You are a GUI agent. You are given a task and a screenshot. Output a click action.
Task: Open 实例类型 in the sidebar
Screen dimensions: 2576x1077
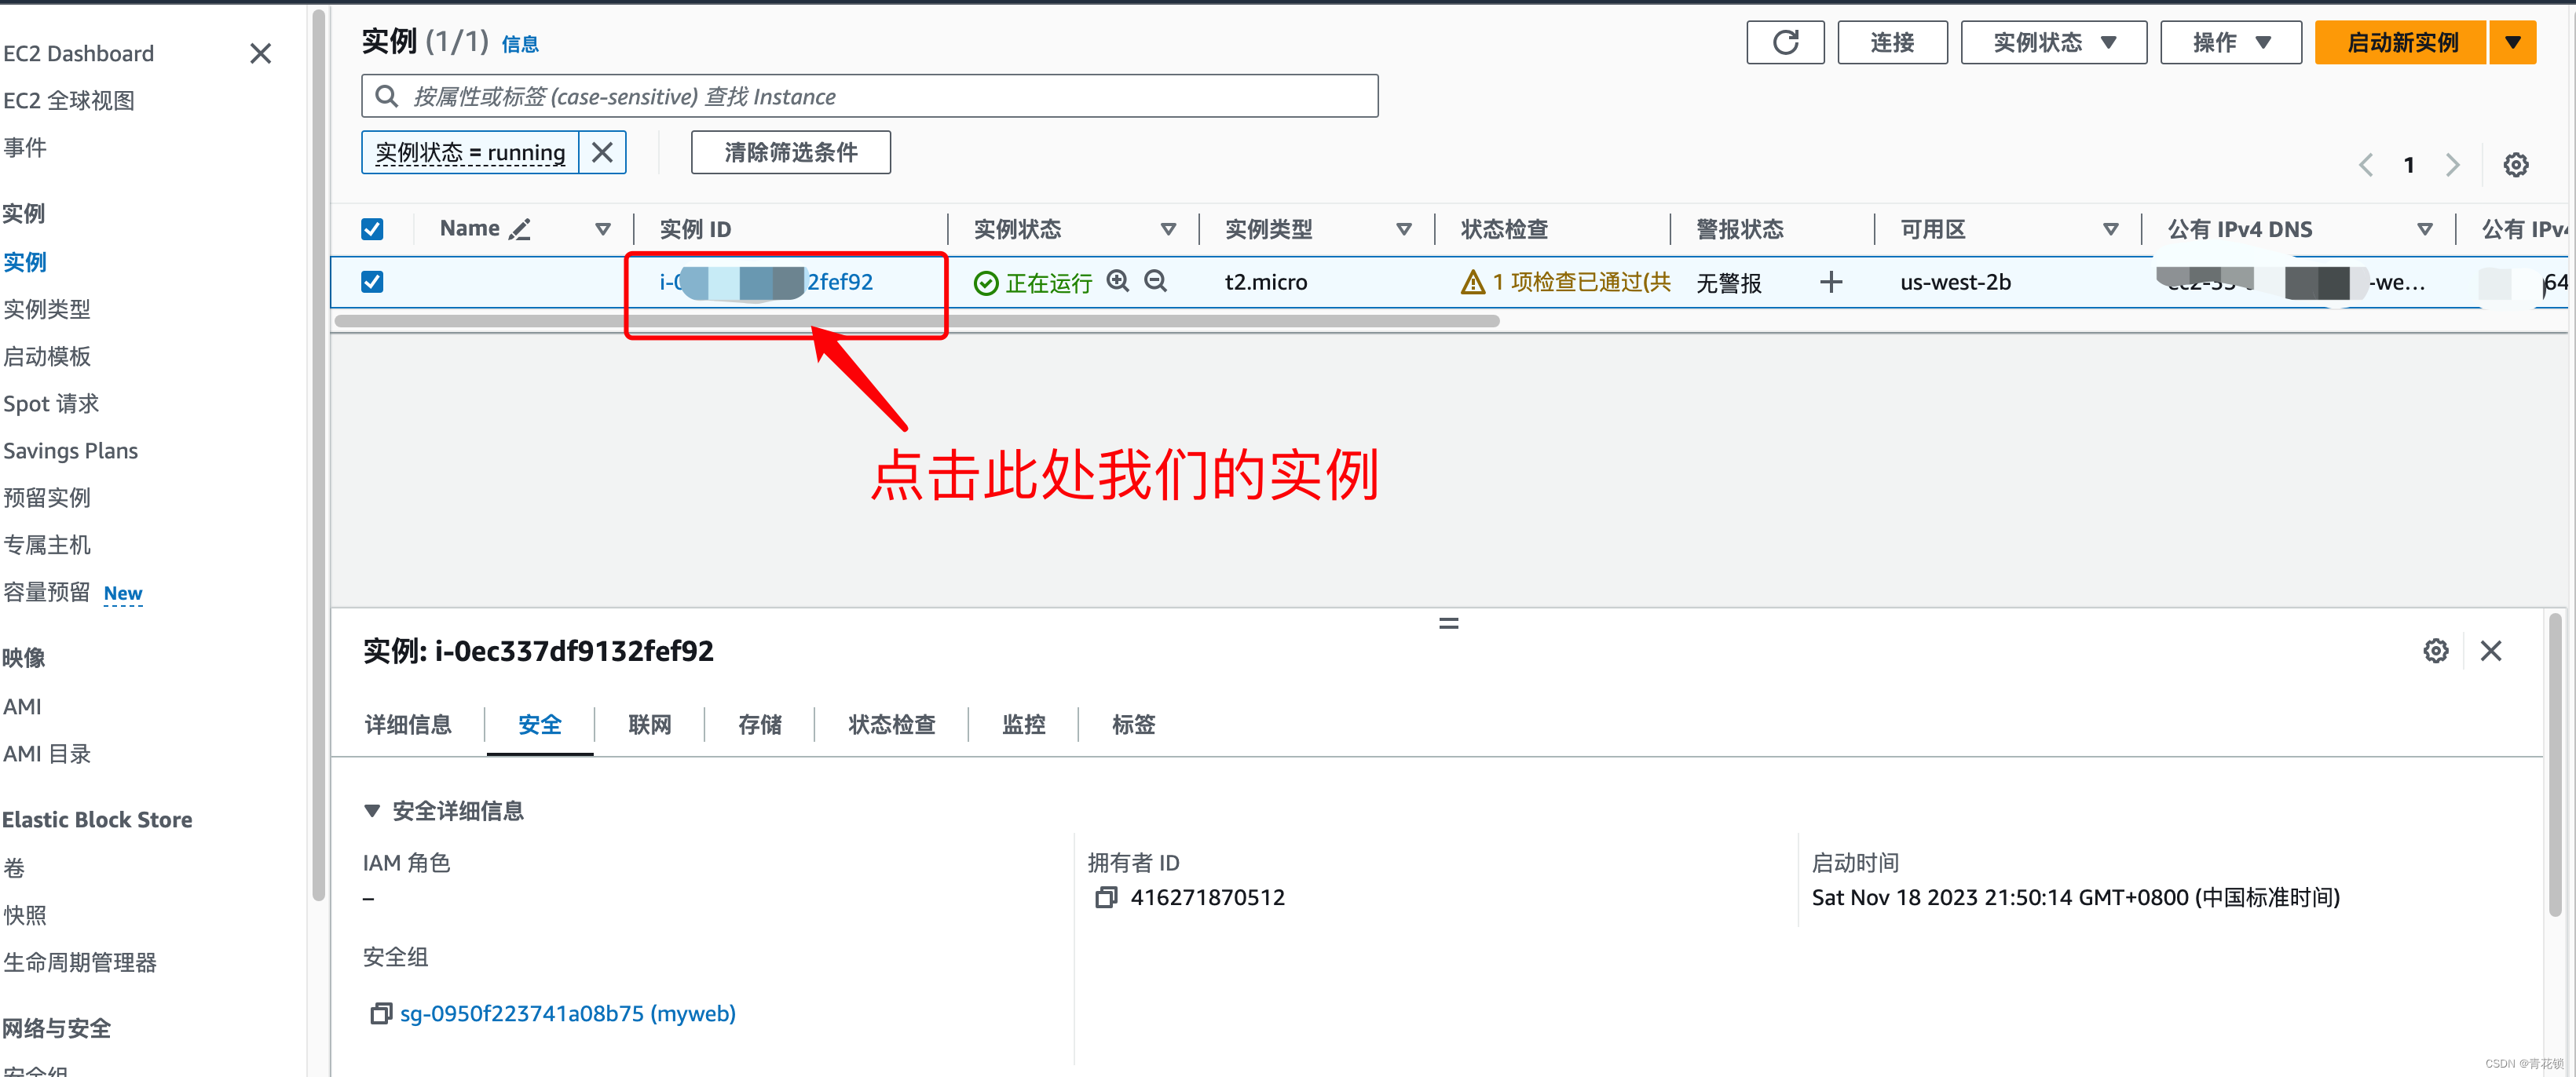[x=46, y=310]
